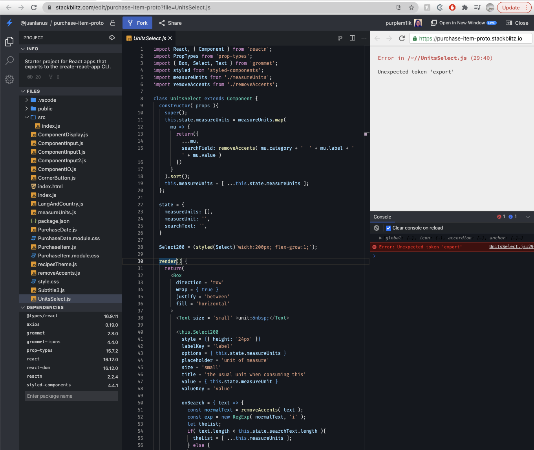Click the Prettier format icon

point(340,38)
